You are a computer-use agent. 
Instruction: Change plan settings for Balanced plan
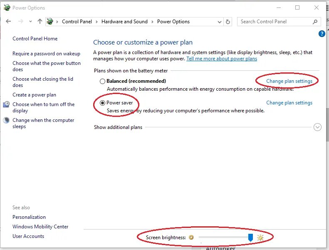289,81
